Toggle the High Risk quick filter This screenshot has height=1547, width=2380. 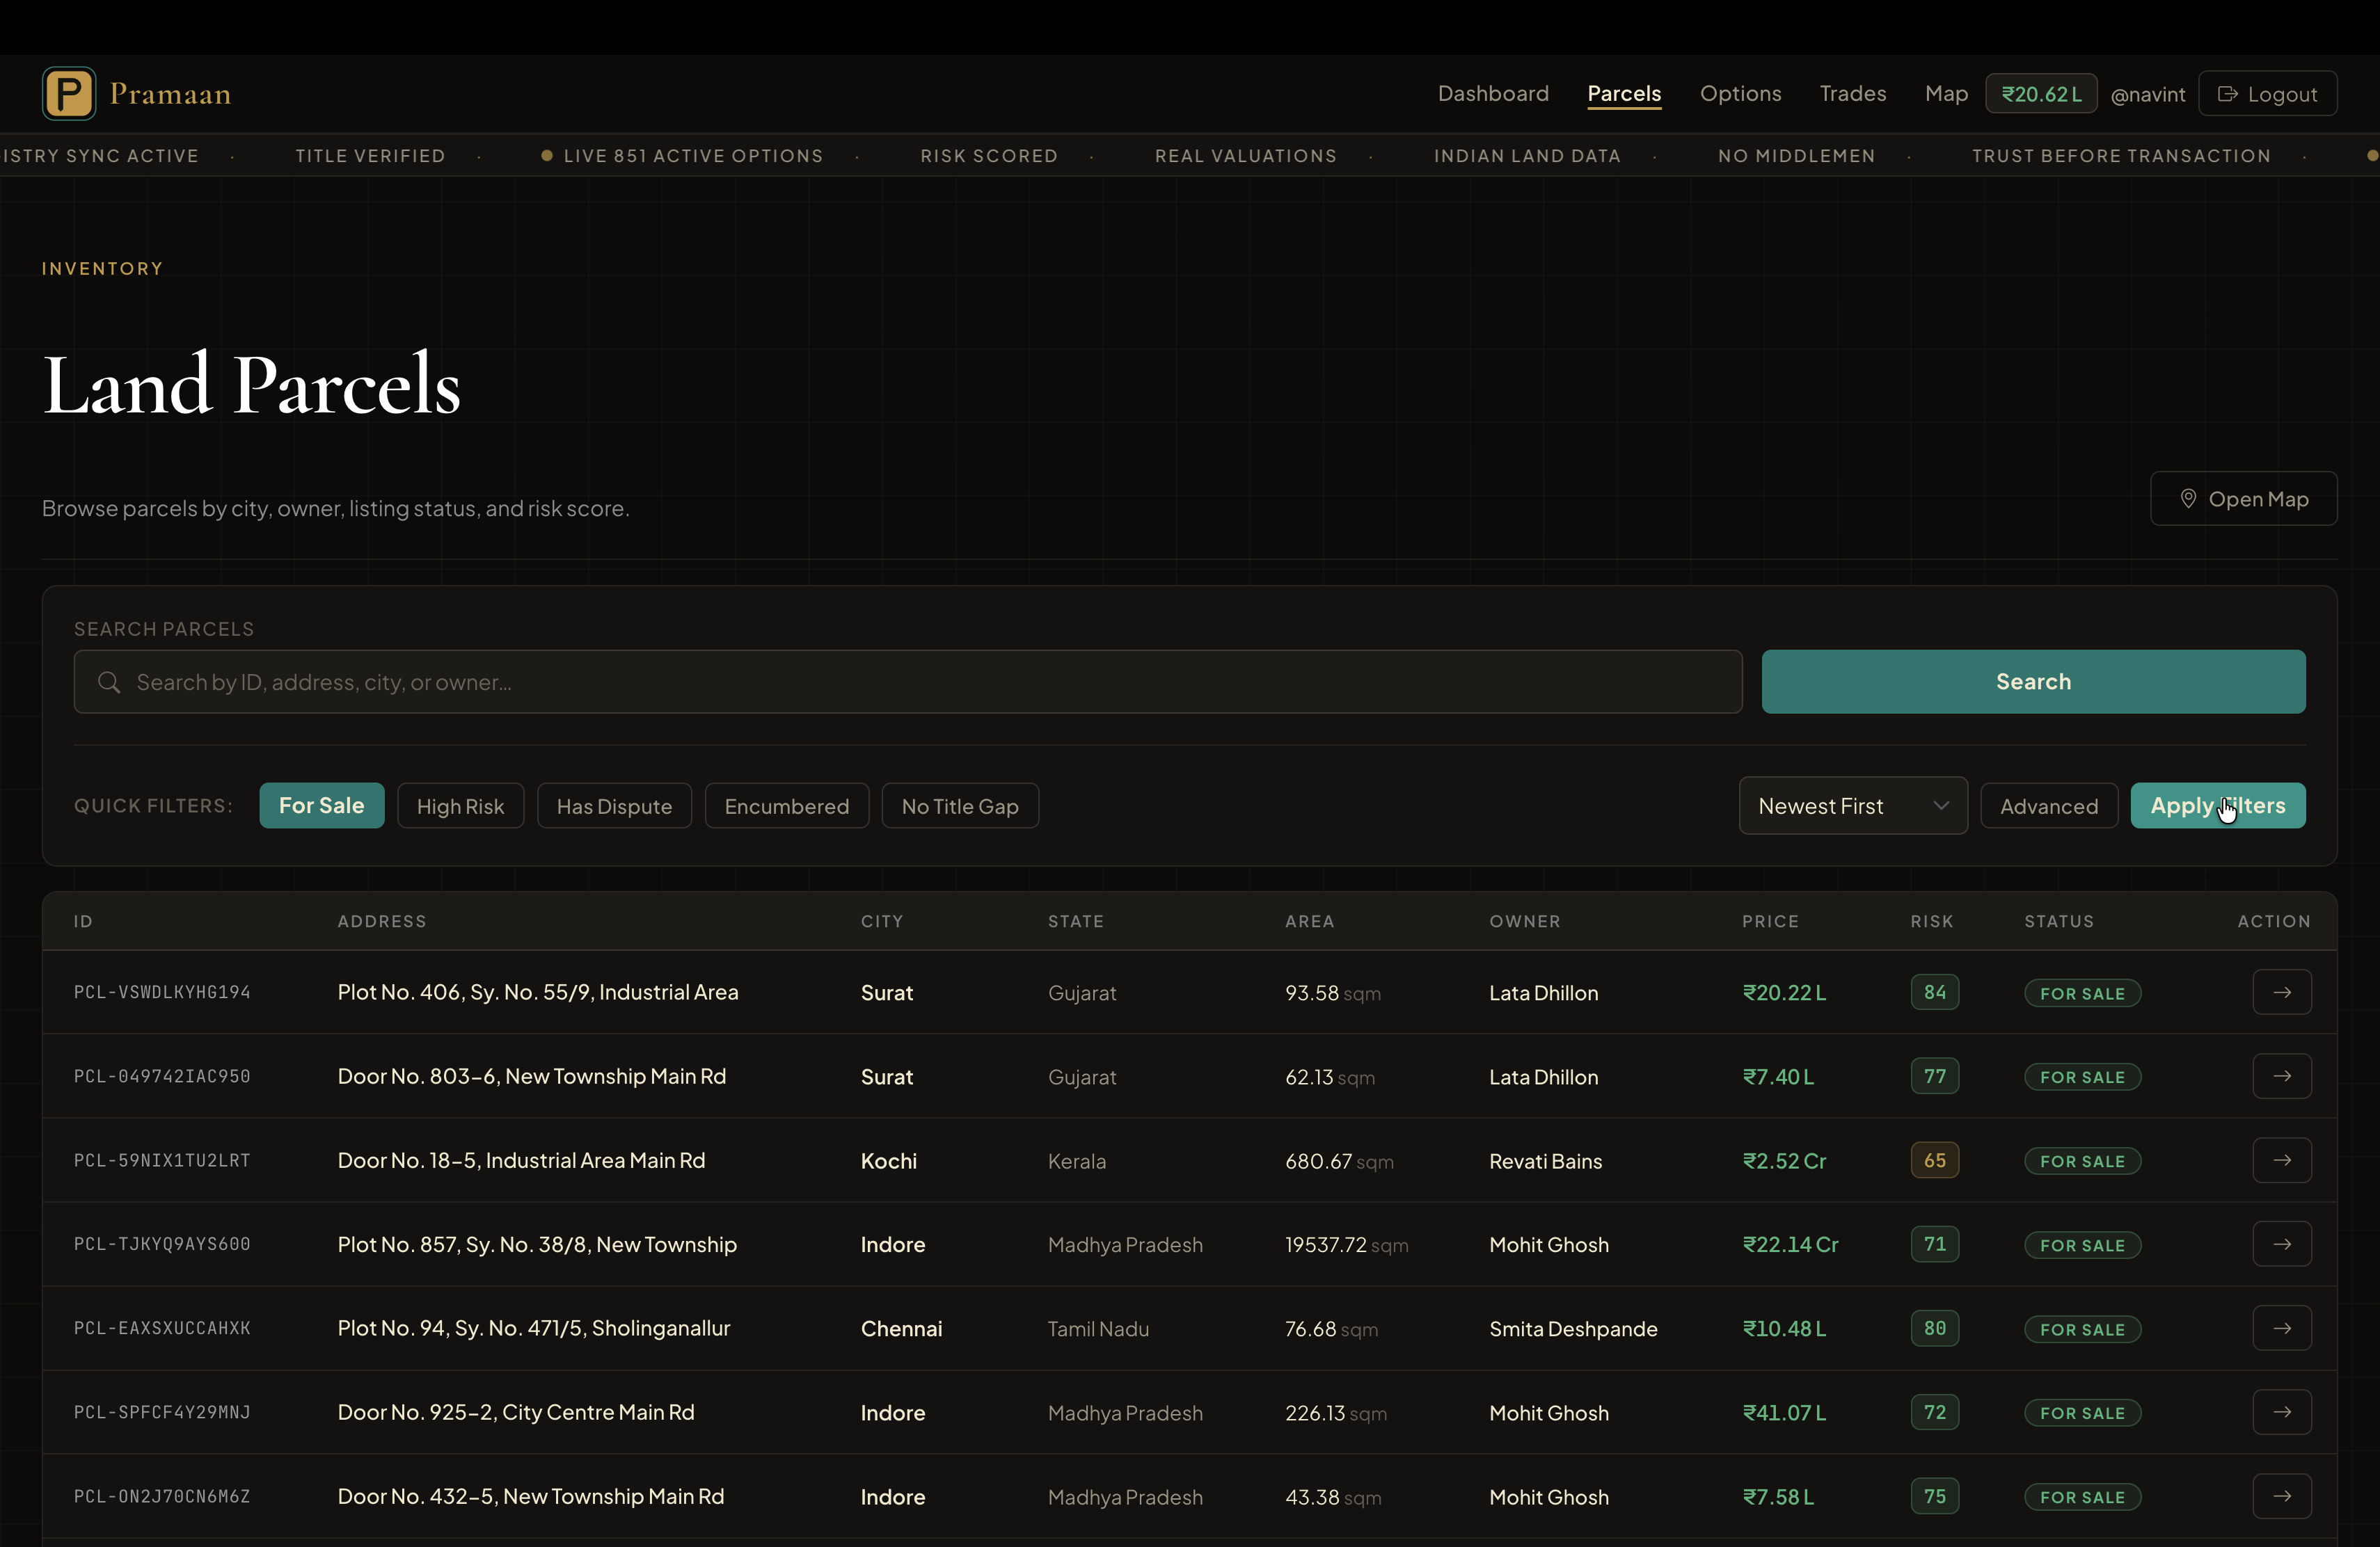pyautogui.click(x=460, y=805)
